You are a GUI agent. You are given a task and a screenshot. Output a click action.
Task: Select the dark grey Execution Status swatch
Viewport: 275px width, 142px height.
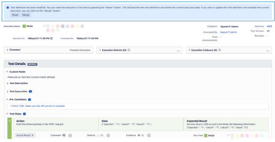63,26
